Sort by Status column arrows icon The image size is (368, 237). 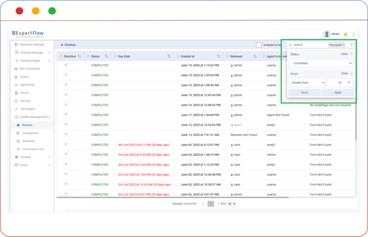[x=106, y=56]
